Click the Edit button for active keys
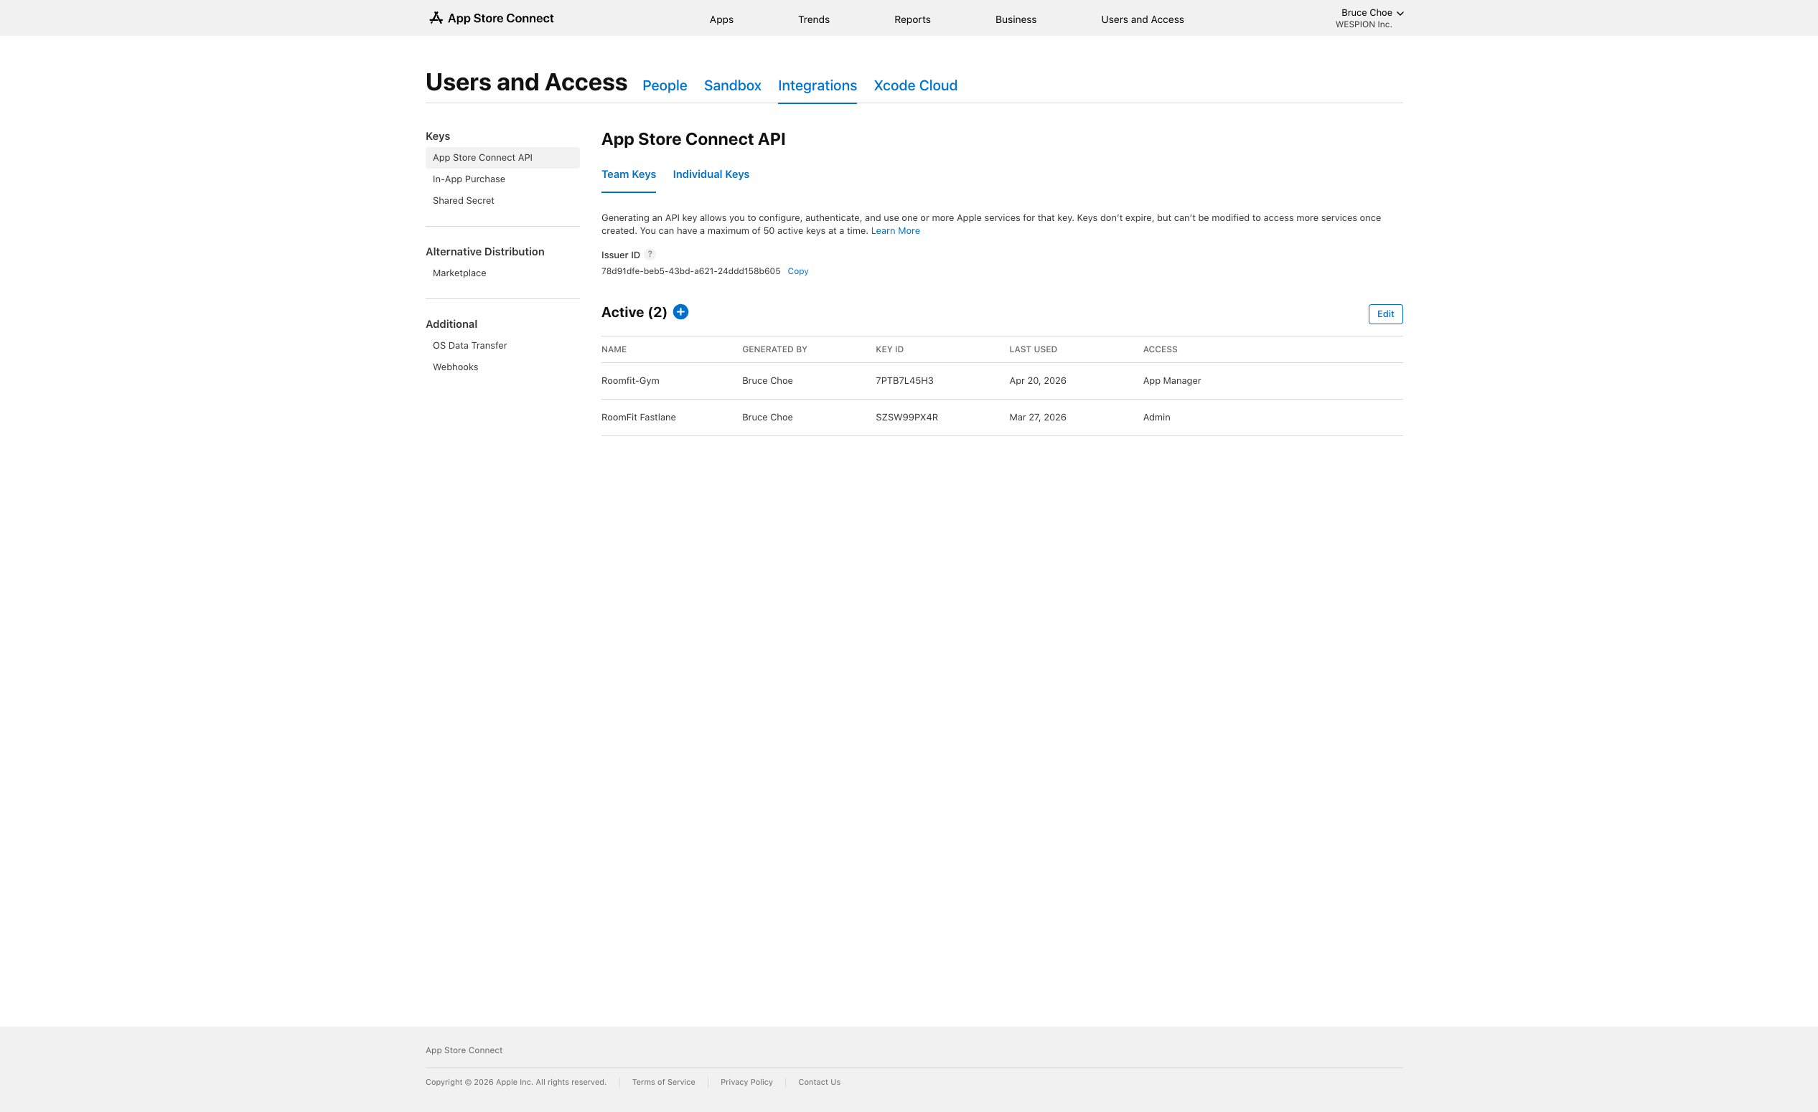Screen dimensions: 1818x1112 1385,314
